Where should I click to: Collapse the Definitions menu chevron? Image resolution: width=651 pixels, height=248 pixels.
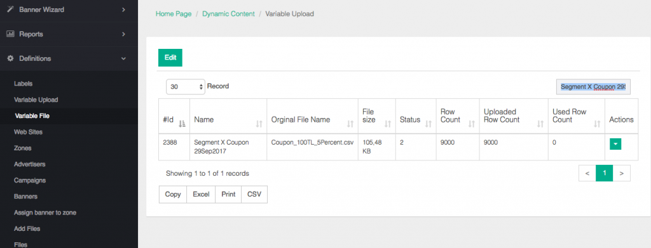[123, 59]
